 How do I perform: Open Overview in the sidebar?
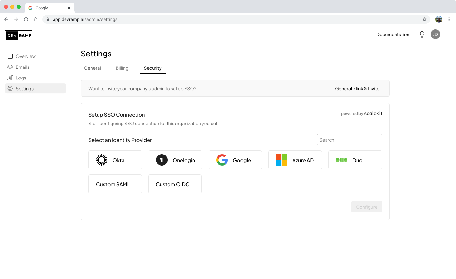[35, 56]
